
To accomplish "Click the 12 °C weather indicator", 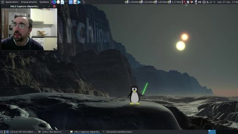I will [x=211, y=2].
